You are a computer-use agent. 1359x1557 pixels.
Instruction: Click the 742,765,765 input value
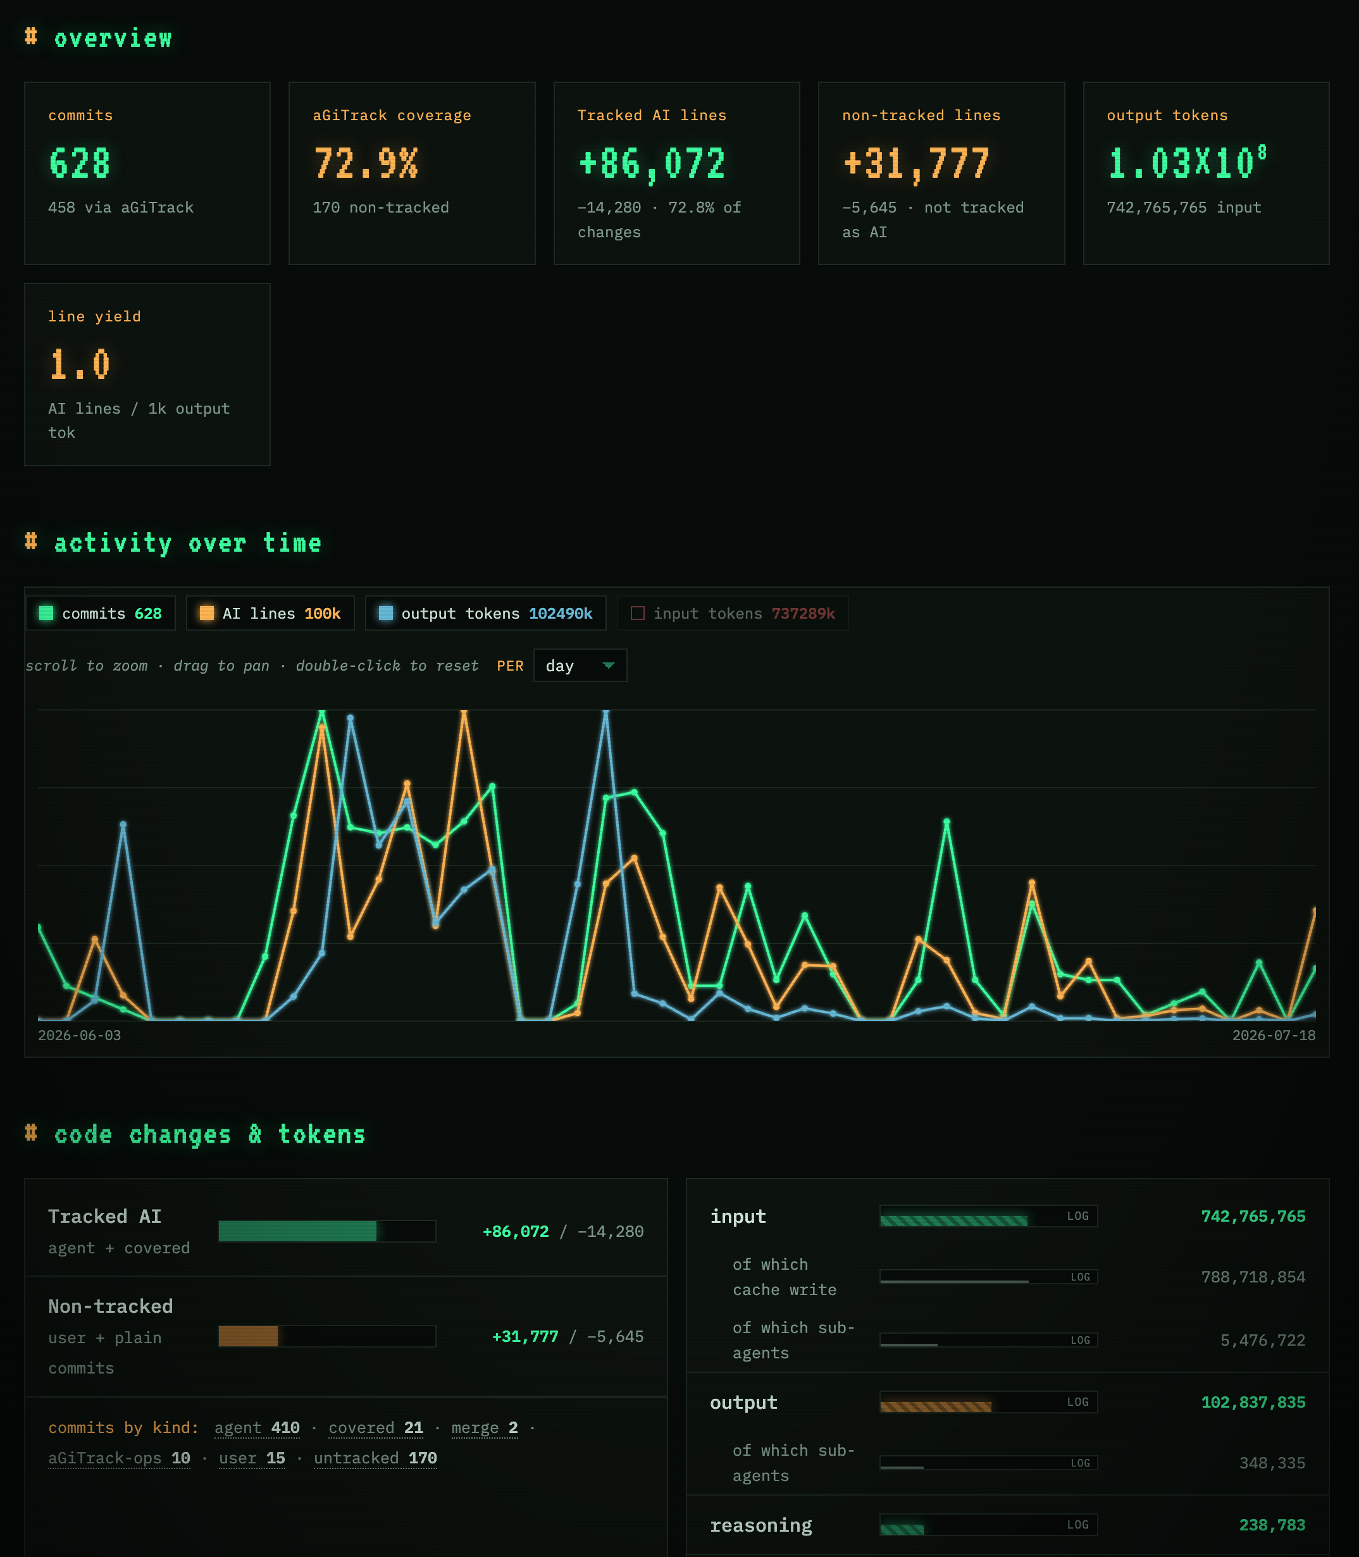1253,1216
